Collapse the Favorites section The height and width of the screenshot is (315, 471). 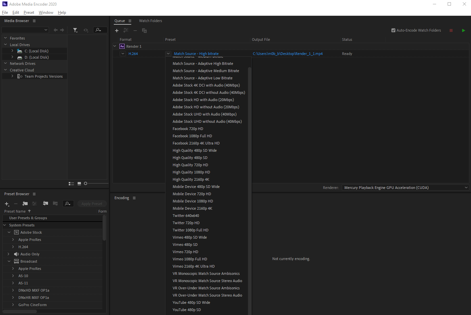click(x=5, y=38)
